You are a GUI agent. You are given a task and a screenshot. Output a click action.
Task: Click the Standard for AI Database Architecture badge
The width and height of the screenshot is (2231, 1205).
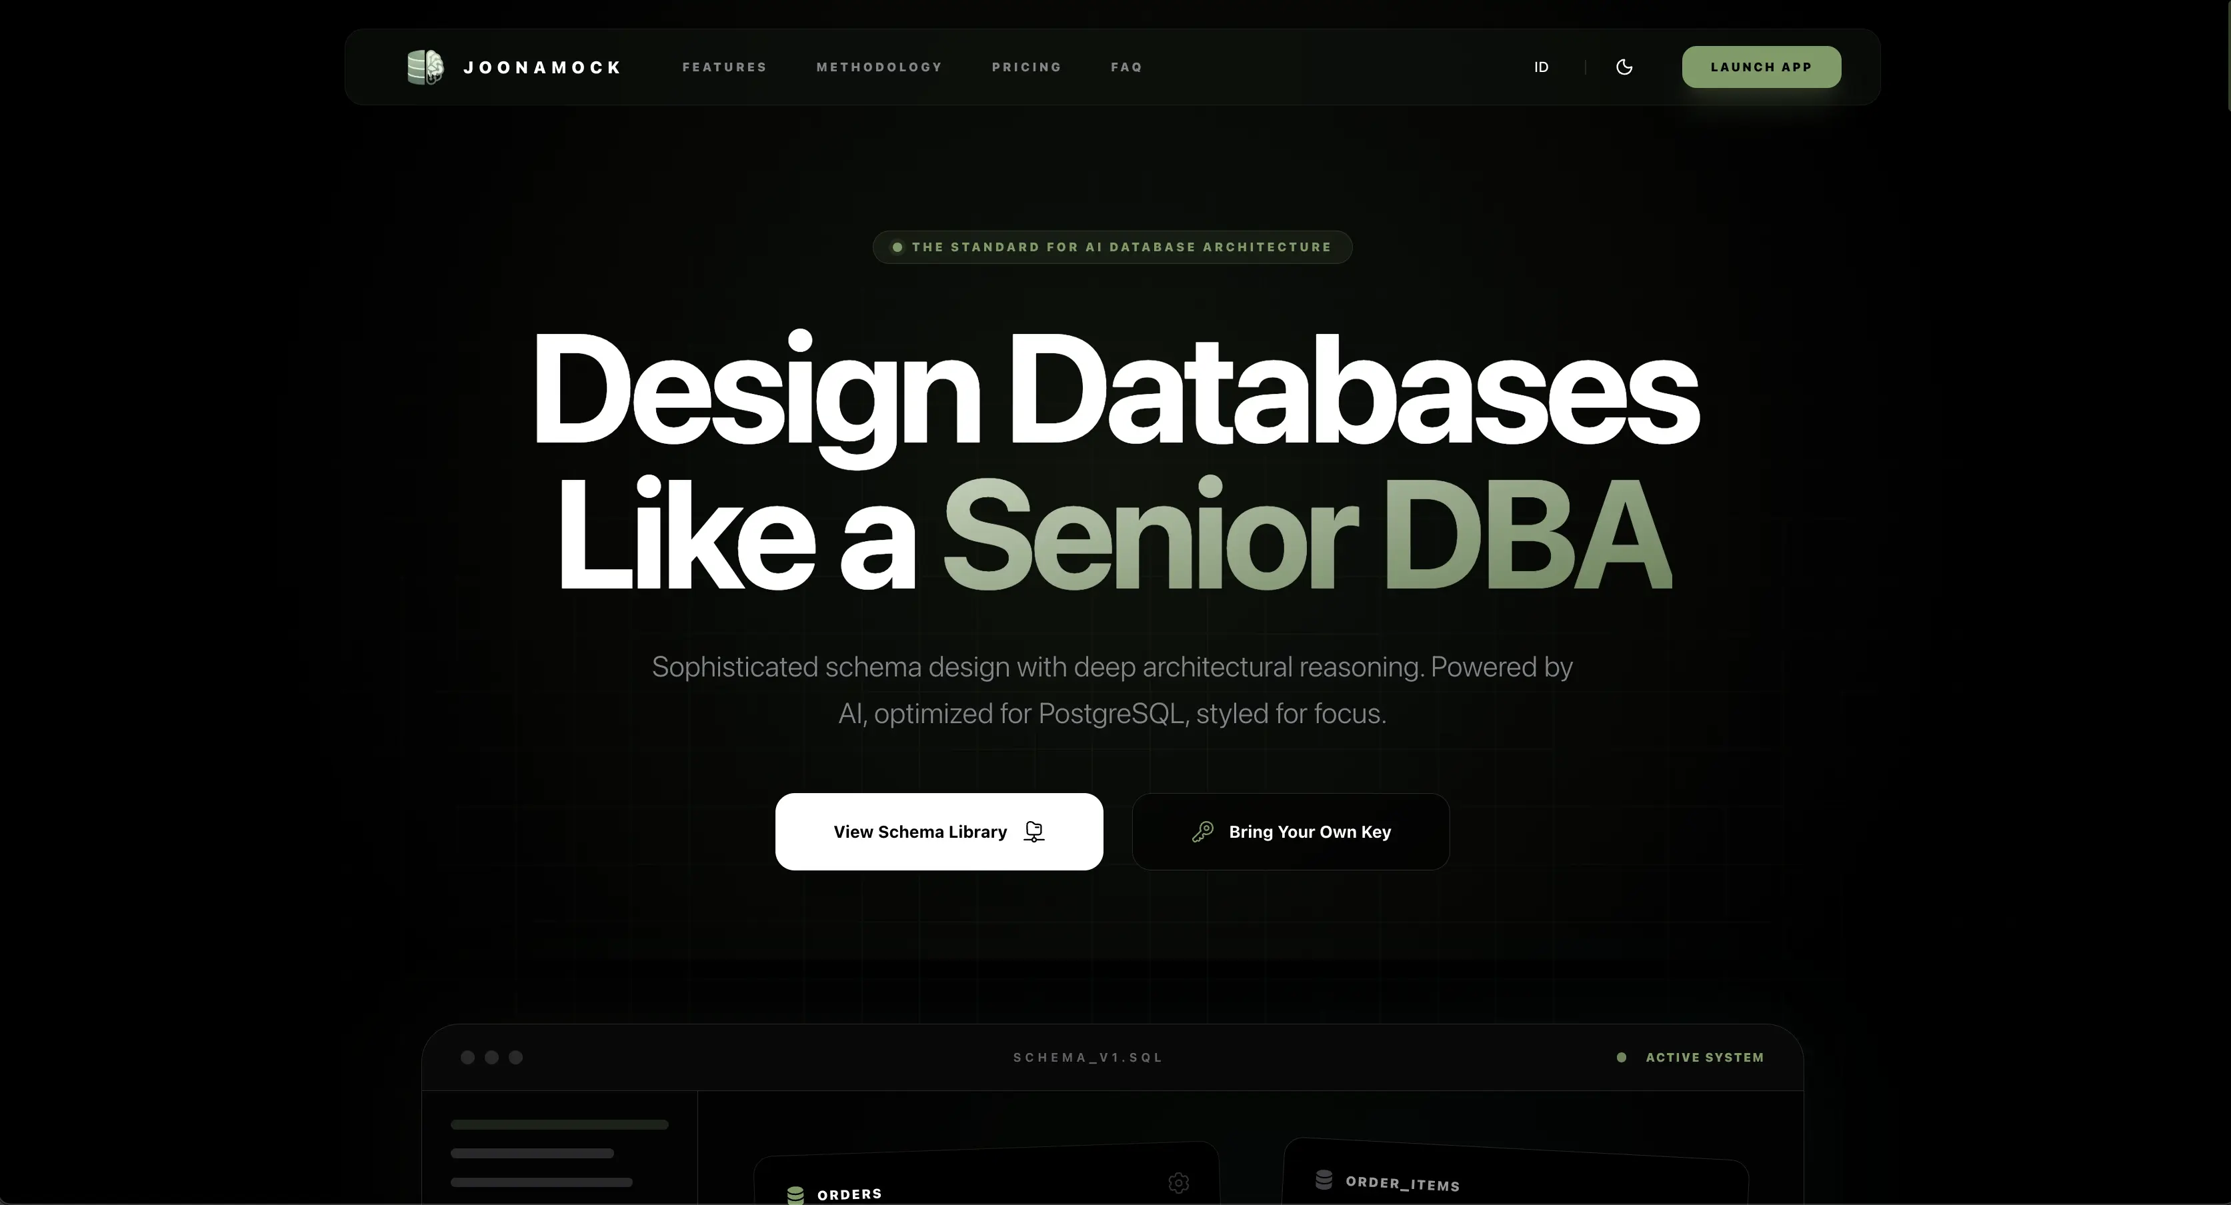1112,247
